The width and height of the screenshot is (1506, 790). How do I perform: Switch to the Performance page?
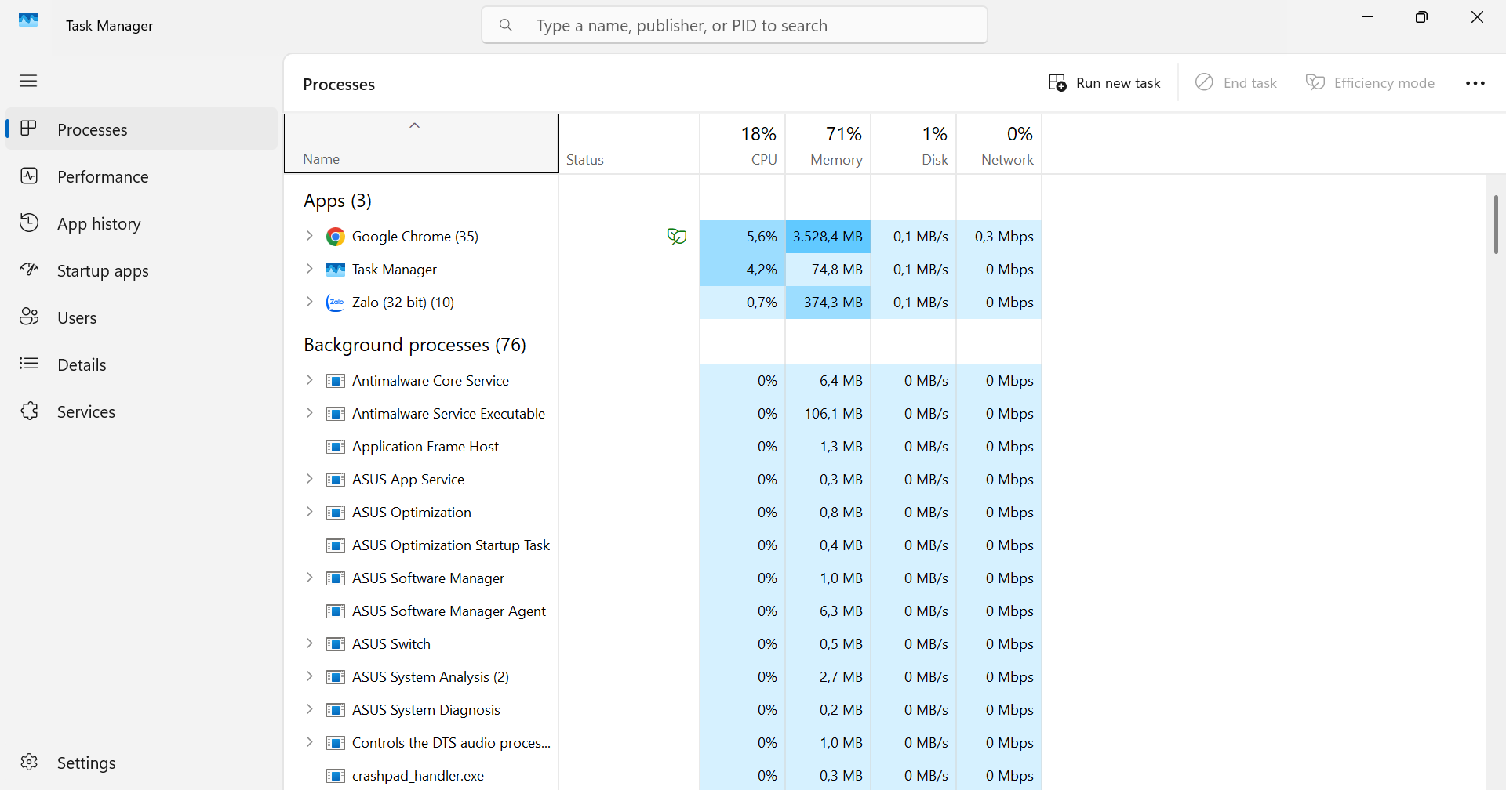pos(142,176)
